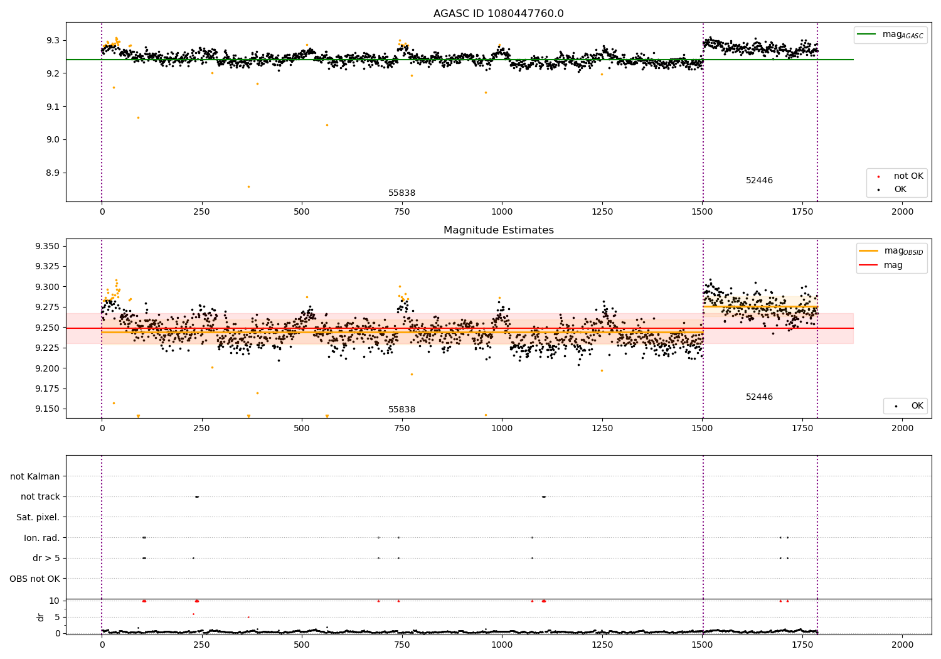941x659 pixels.
Task: Click the dotted purple line at 1500 in Magnitude Estimates plot
Action: pos(703,328)
